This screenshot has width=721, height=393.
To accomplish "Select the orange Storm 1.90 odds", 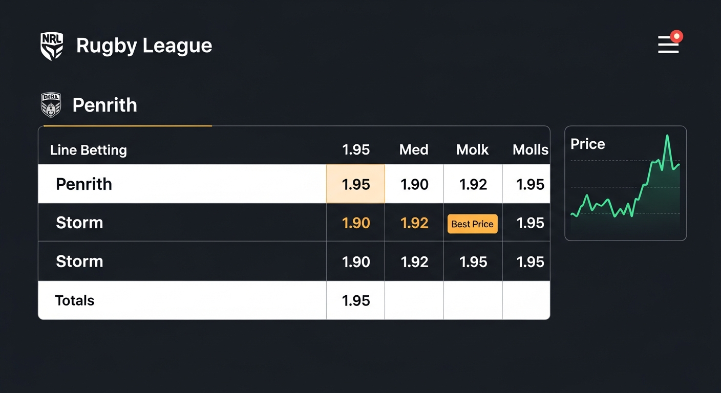I will tap(355, 223).
